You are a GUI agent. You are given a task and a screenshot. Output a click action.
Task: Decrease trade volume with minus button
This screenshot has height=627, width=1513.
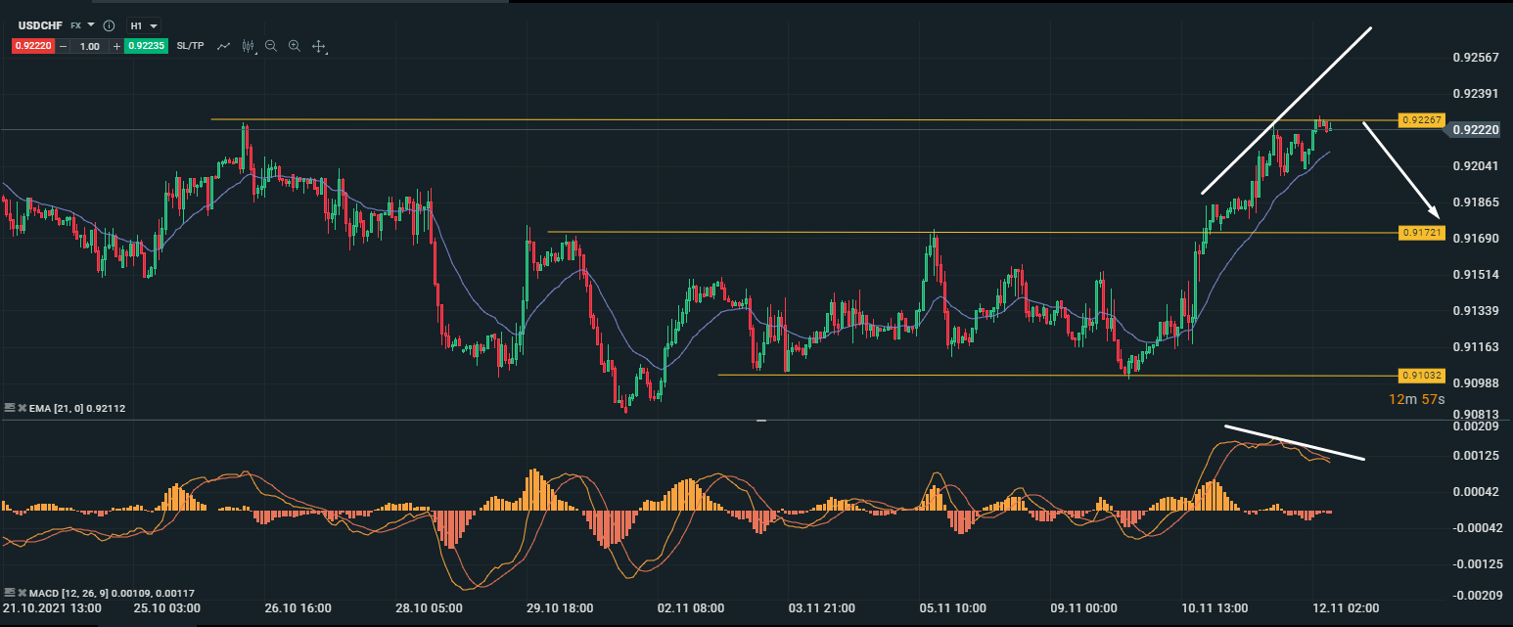click(64, 46)
